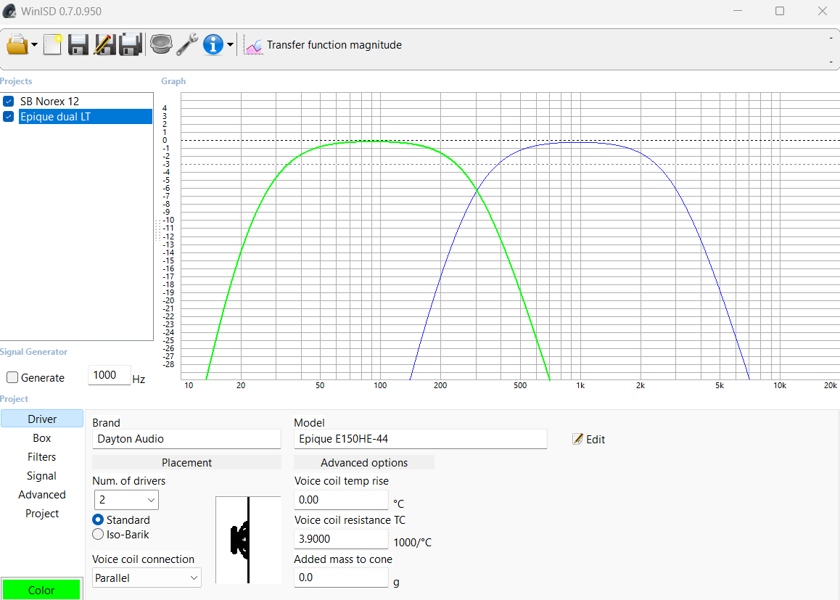Maximize the WinISD window
The width and height of the screenshot is (840, 600).
pyautogui.click(x=780, y=11)
